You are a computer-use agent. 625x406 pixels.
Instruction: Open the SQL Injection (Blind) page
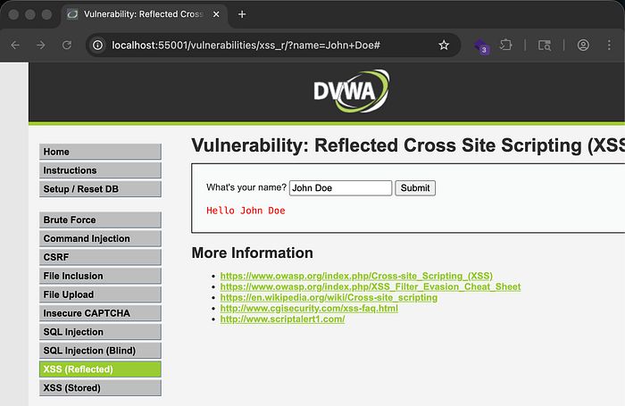100,351
